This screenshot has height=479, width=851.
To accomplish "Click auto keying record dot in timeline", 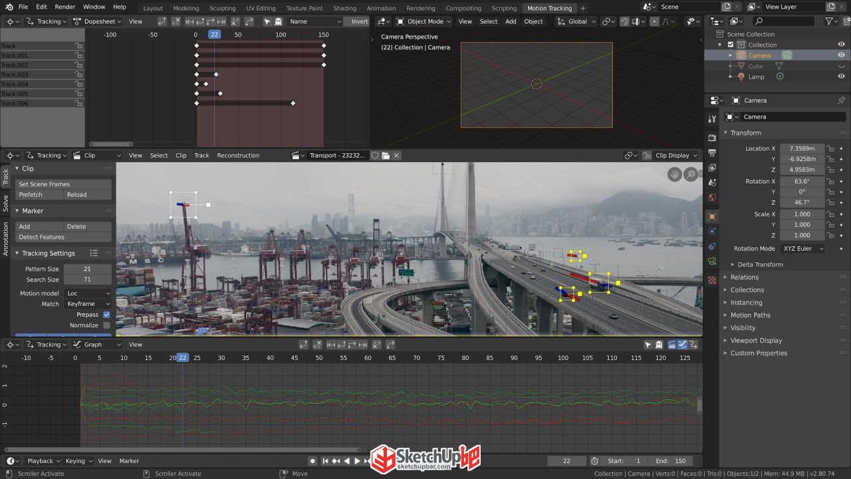I will (x=312, y=461).
